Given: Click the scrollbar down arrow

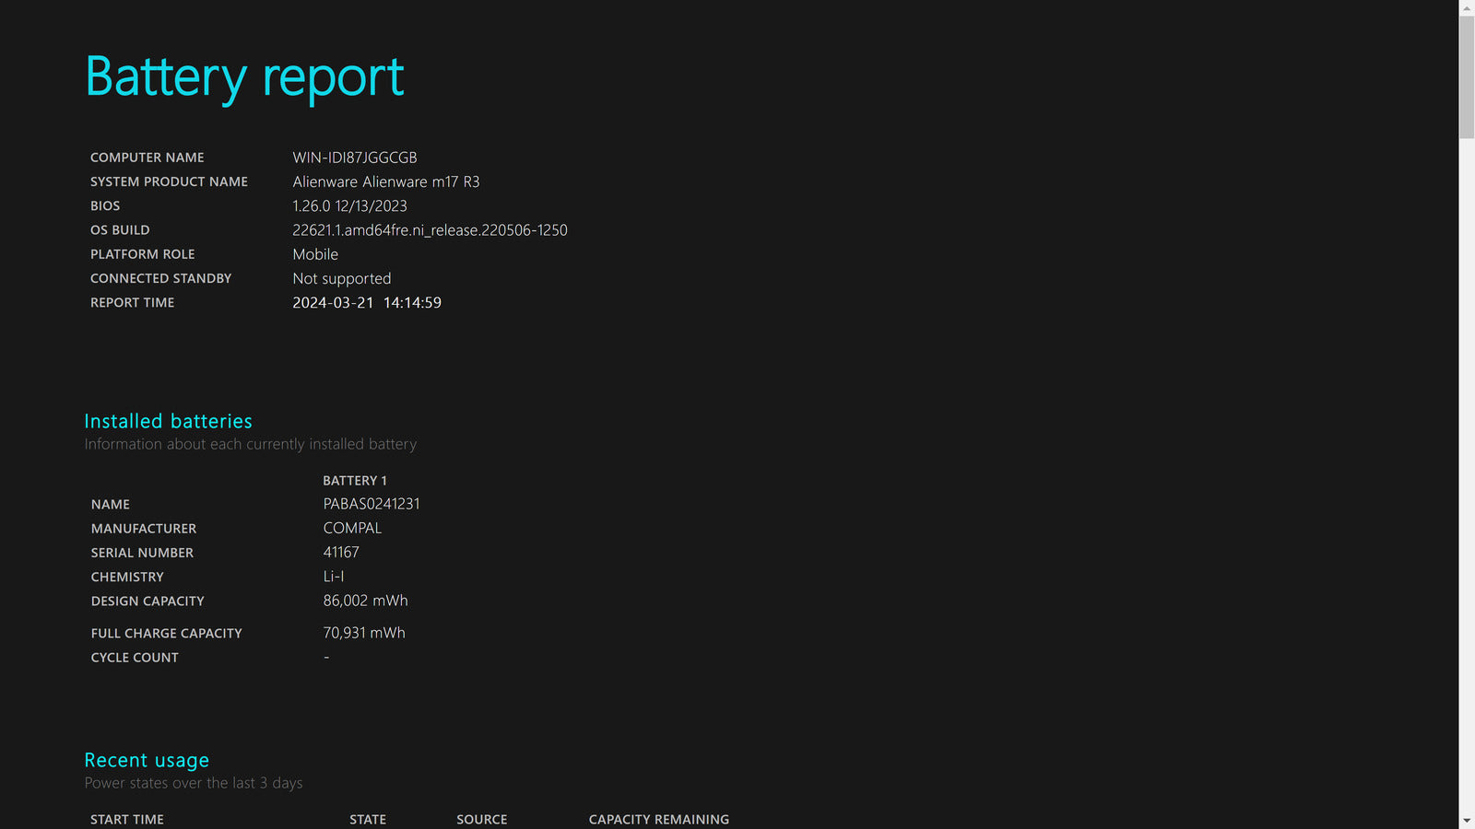Looking at the screenshot, I should coord(1467,821).
